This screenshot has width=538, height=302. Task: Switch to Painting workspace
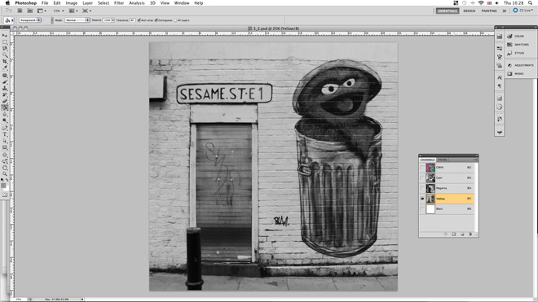pyautogui.click(x=489, y=11)
